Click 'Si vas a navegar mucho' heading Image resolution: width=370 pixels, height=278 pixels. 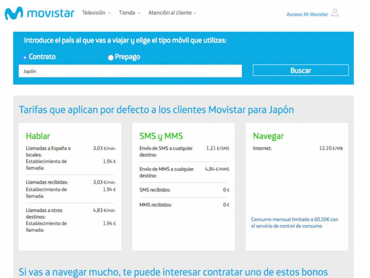pos(173,272)
